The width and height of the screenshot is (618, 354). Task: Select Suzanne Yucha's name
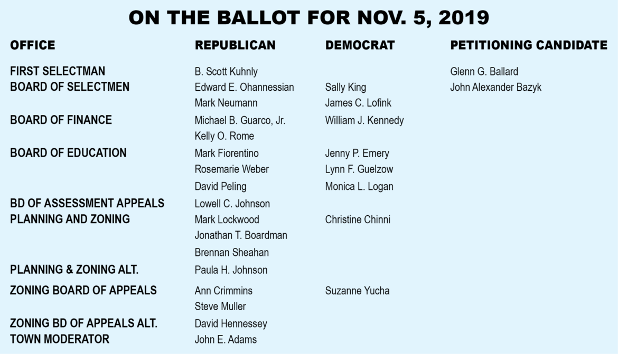[357, 291]
